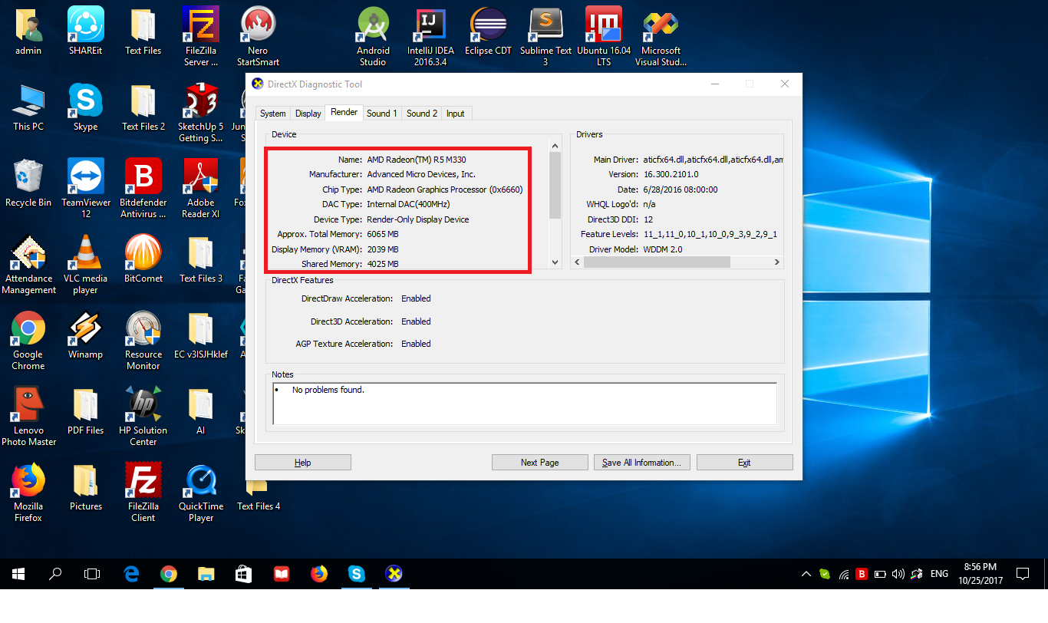Image resolution: width=1048 pixels, height=623 pixels.
Task: Open File Explorer from the taskbar
Action: pyautogui.click(x=206, y=574)
